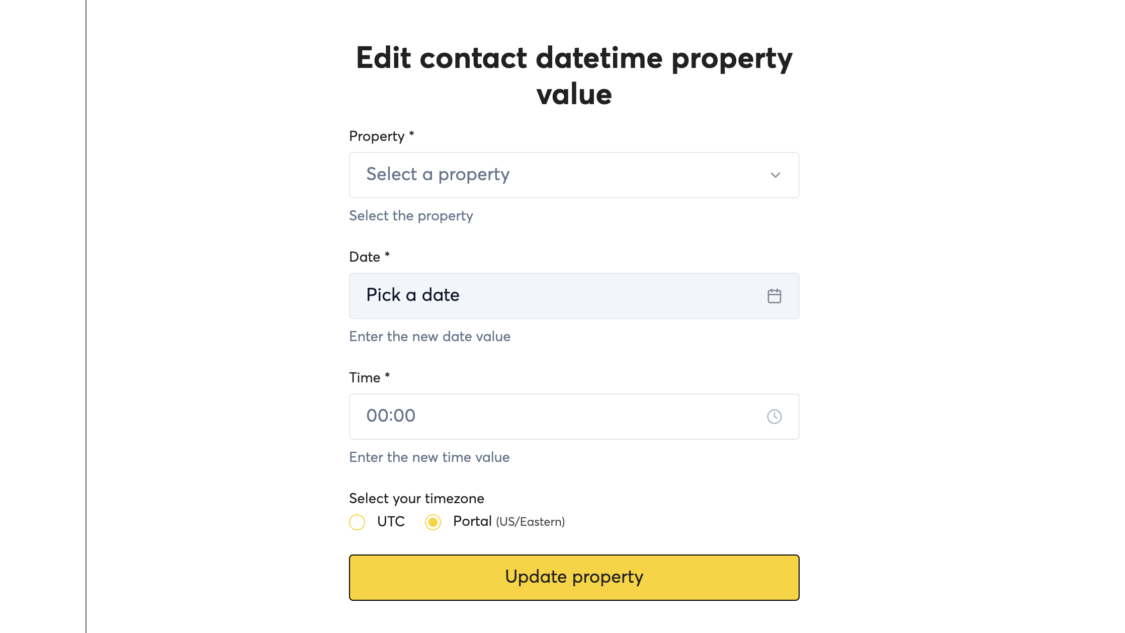Viewport: 1125px width, 633px height.
Task: Open the date picker via its calendar icon
Action: [774, 296]
